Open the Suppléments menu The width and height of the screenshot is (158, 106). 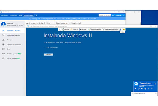[x=13, y=15]
